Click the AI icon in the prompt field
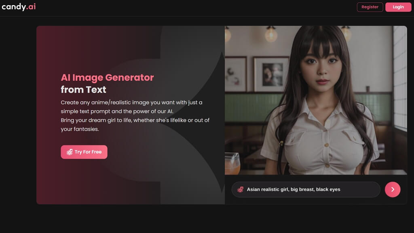The height and width of the screenshot is (233, 414). click(x=240, y=189)
